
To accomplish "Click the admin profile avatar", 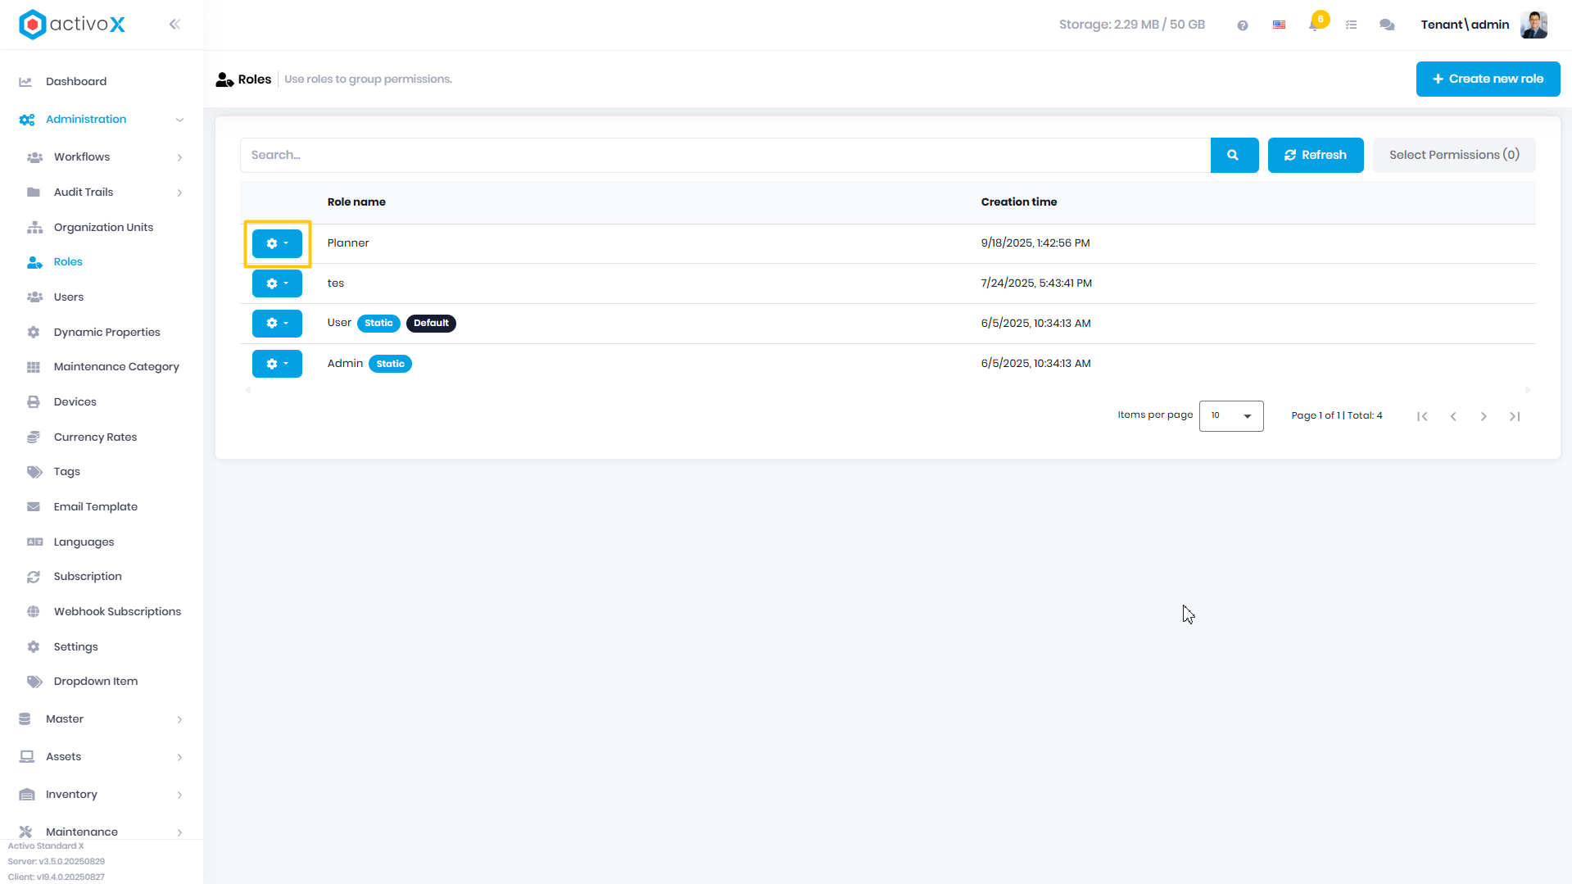I will tap(1533, 25).
